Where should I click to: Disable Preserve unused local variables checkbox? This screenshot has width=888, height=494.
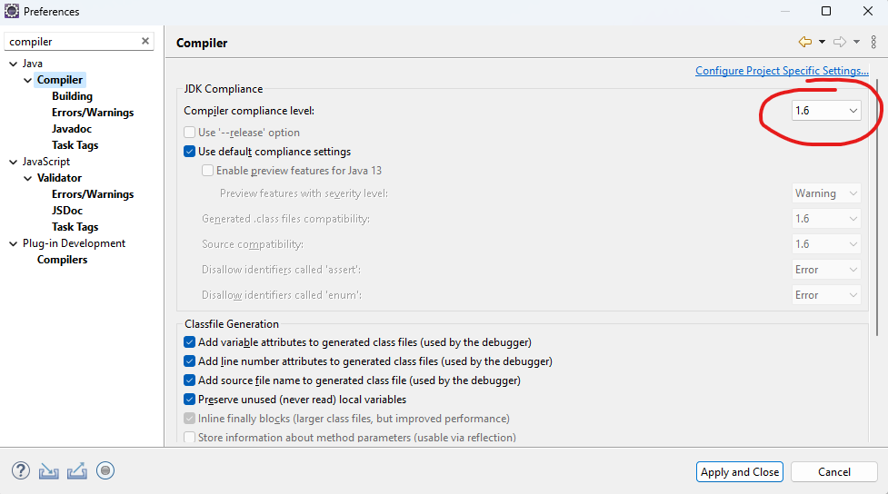pyautogui.click(x=190, y=400)
